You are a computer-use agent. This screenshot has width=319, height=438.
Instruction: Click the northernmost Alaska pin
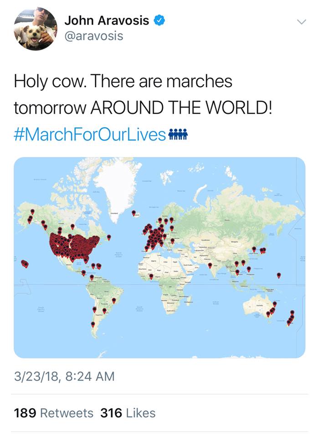(32, 212)
